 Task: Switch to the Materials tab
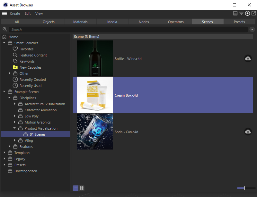coord(80,21)
